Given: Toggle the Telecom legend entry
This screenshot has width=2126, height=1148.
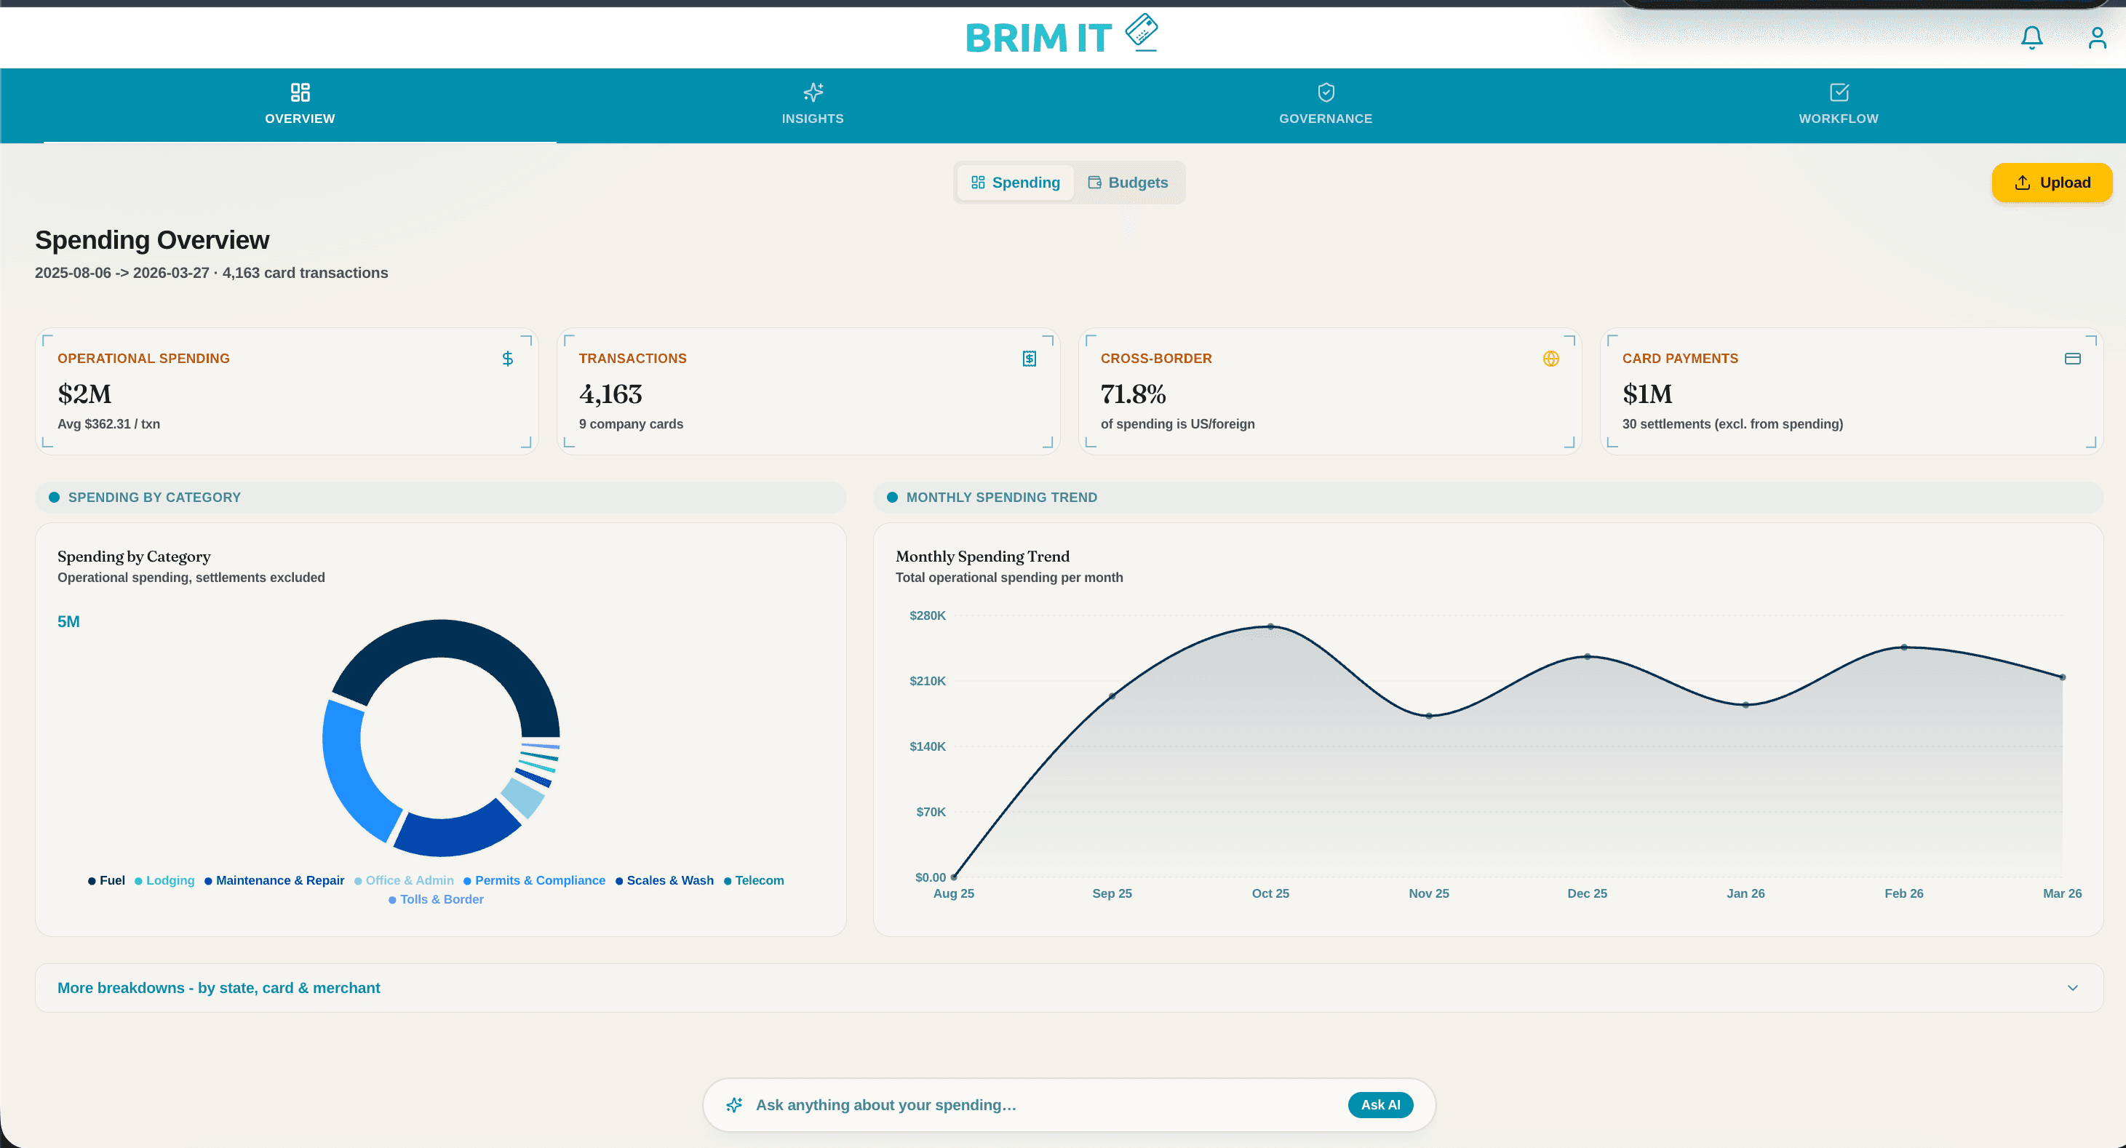Looking at the screenshot, I should (754, 880).
